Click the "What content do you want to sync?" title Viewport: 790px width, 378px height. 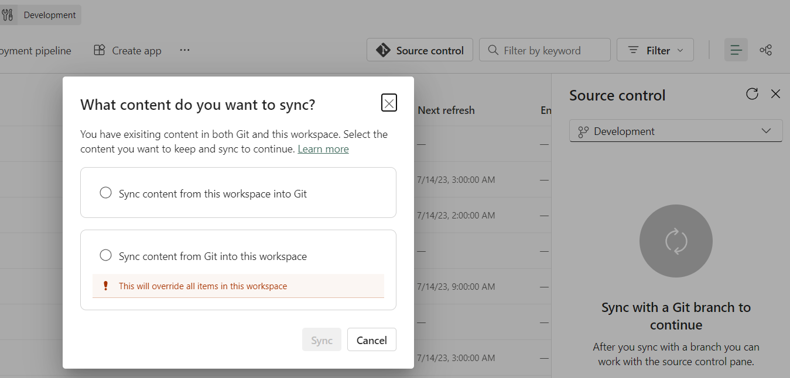[x=197, y=105]
